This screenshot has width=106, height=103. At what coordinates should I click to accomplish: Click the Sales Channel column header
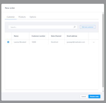(x=56, y=36)
